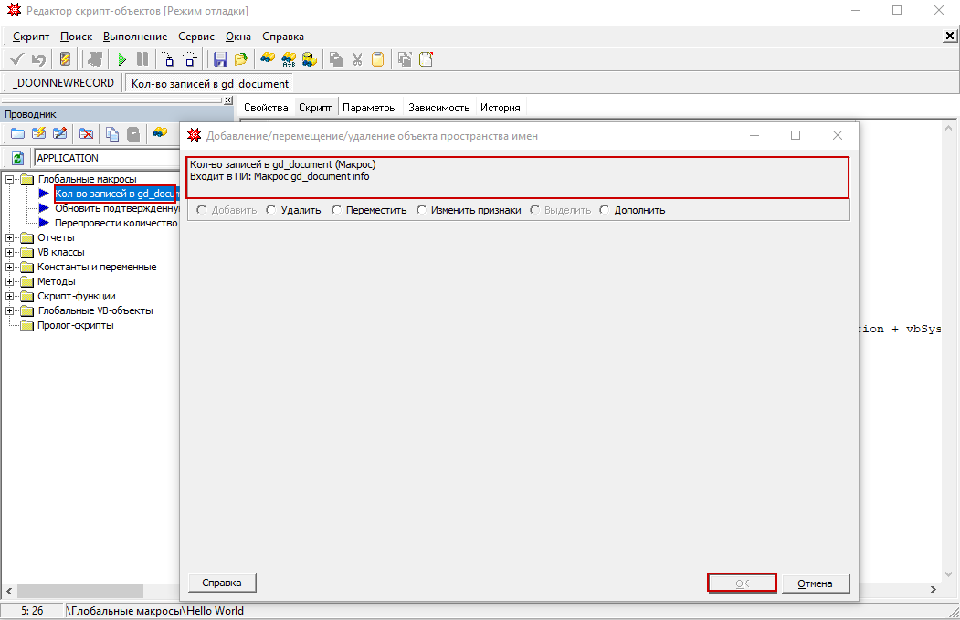The height and width of the screenshot is (620, 960).
Task: Expand the Отчеты tree folder
Action: click(x=10, y=237)
